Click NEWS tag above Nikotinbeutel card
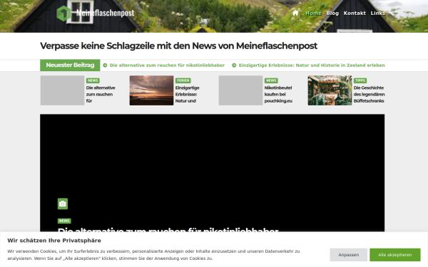Image resolution: width=428 pixels, height=267 pixels. 271,80
